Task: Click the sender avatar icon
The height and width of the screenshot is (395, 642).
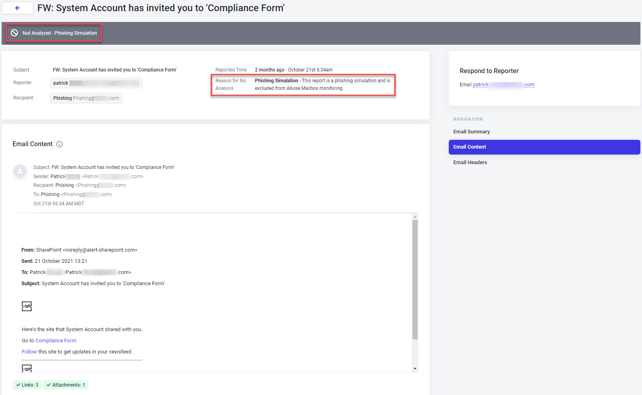Action: tap(20, 171)
